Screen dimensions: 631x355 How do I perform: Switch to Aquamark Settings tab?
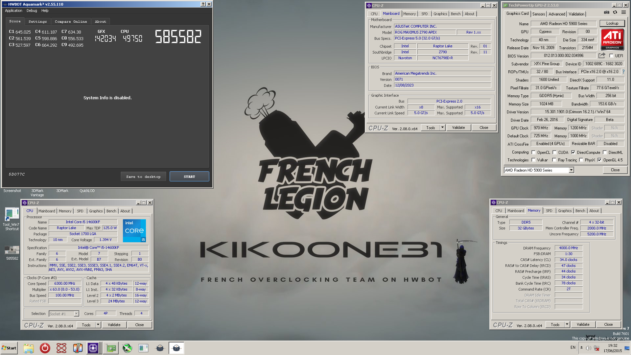pyautogui.click(x=38, y=21)
